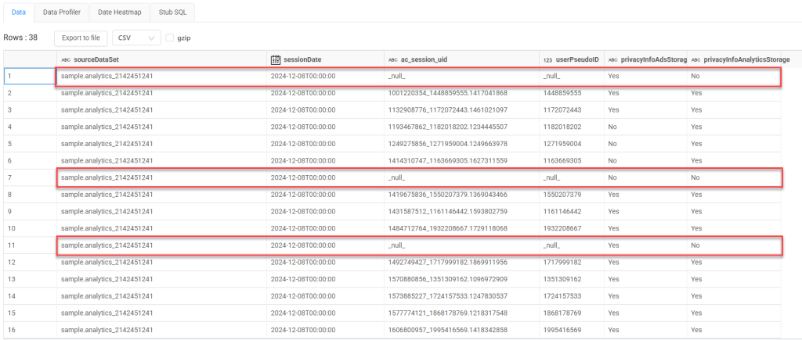This screenshot has width=802, height=340.
Task: Click userPseudoID value 1172072443
Action: tap(571, 110)
